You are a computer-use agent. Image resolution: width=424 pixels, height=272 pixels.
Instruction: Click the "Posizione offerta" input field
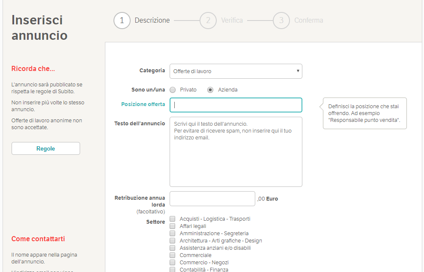click(236, 105)
